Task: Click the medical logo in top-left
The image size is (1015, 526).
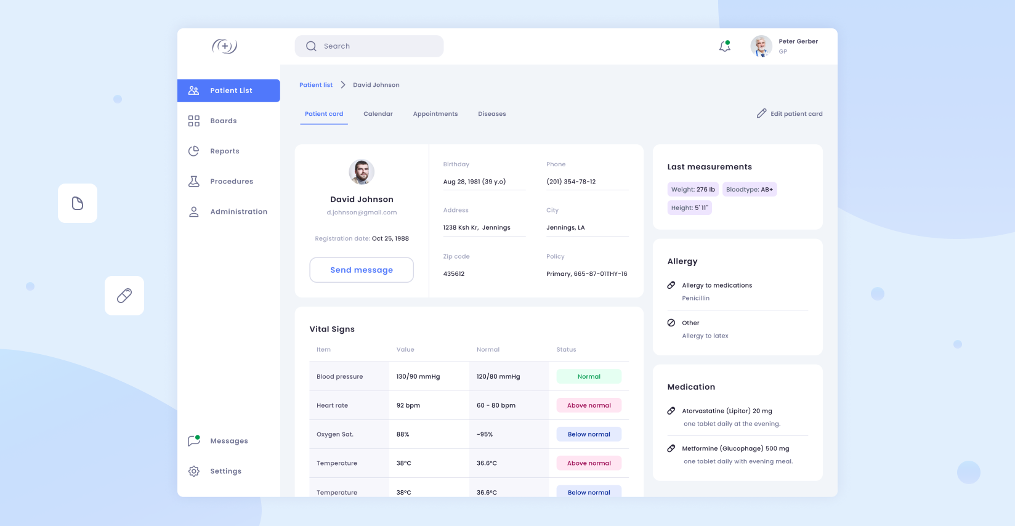Action: tap(224, 46)
